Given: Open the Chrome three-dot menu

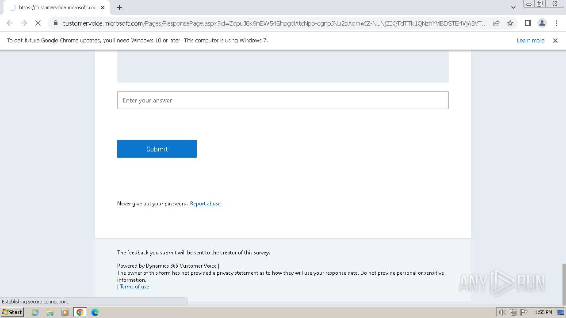Looking at the screenshot, I should tap(556, 23).
